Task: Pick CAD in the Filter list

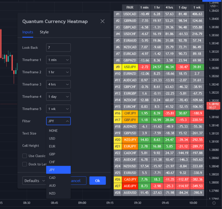Action: 52,178
